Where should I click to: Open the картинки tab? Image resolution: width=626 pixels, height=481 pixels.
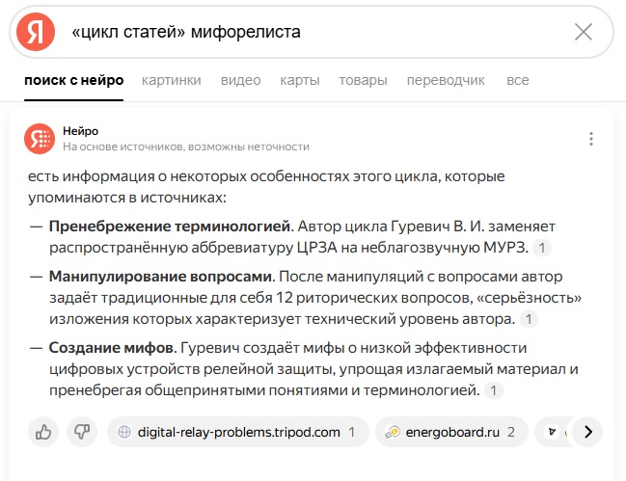(x=172, y=80)
